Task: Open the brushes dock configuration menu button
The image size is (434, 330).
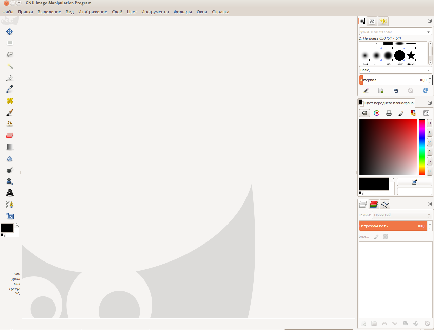Action: coord(430,21)
